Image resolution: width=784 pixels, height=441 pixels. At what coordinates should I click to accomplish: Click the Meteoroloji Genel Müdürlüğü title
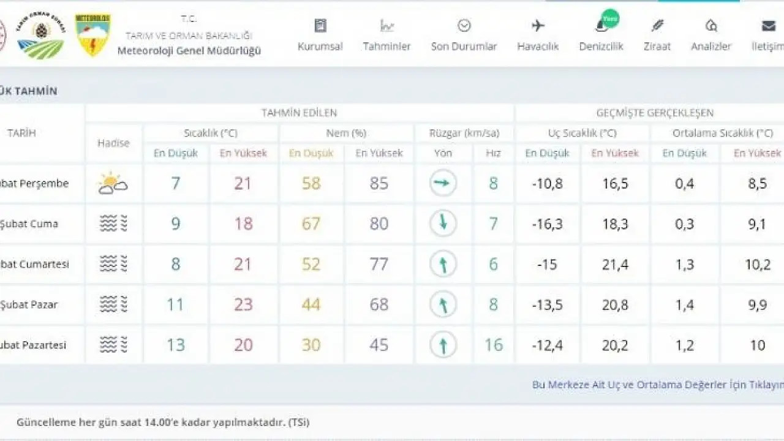click(189, 51)
